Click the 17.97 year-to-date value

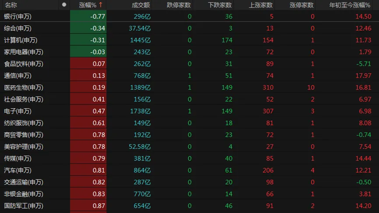pos(363,76)
